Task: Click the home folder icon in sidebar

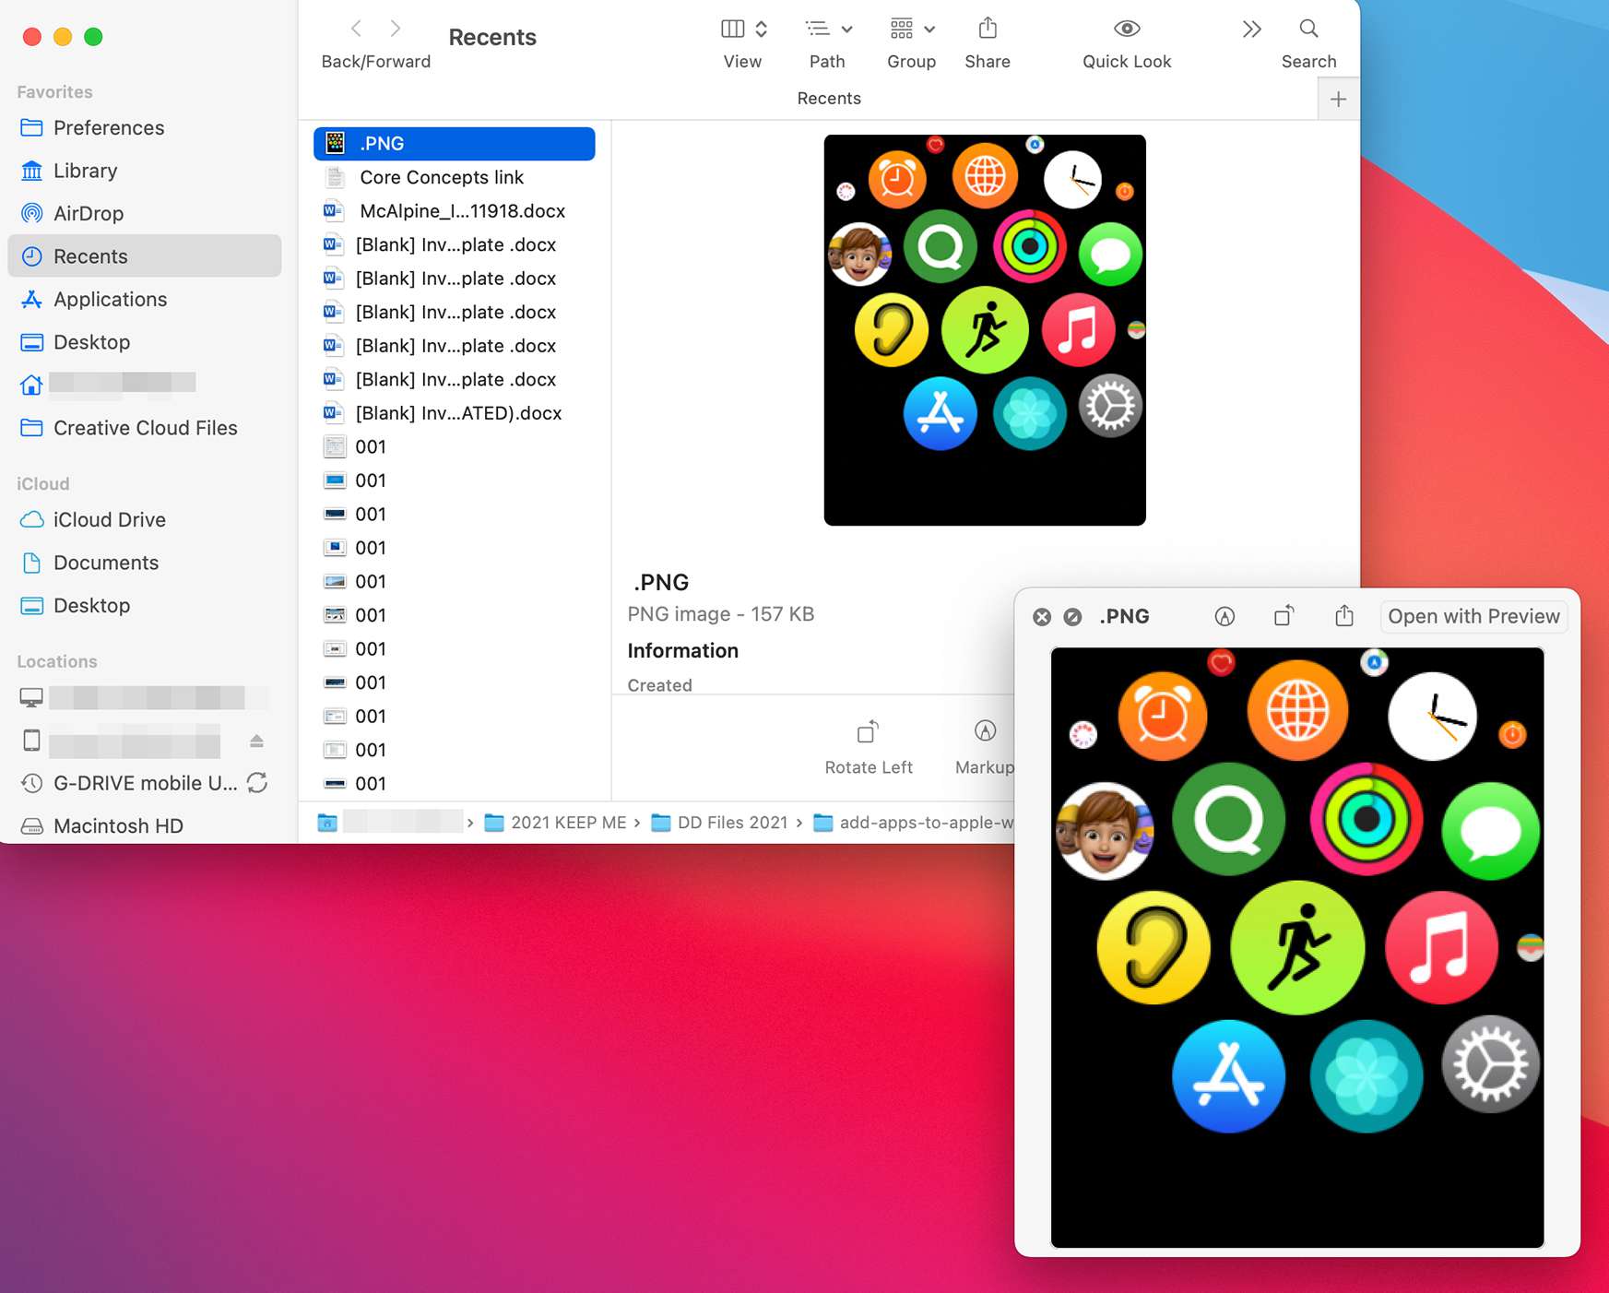Action: coord(31,385)
